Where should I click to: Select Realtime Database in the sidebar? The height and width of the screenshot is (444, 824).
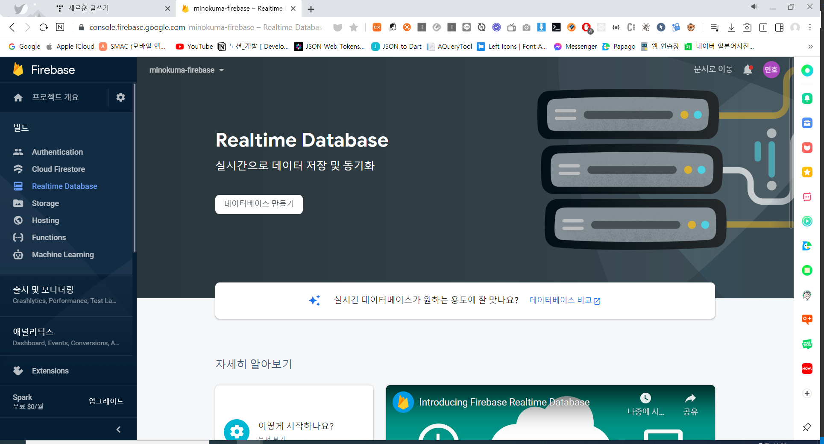point(65,186)
